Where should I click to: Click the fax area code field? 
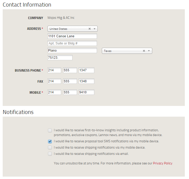[x=54, y=81]
